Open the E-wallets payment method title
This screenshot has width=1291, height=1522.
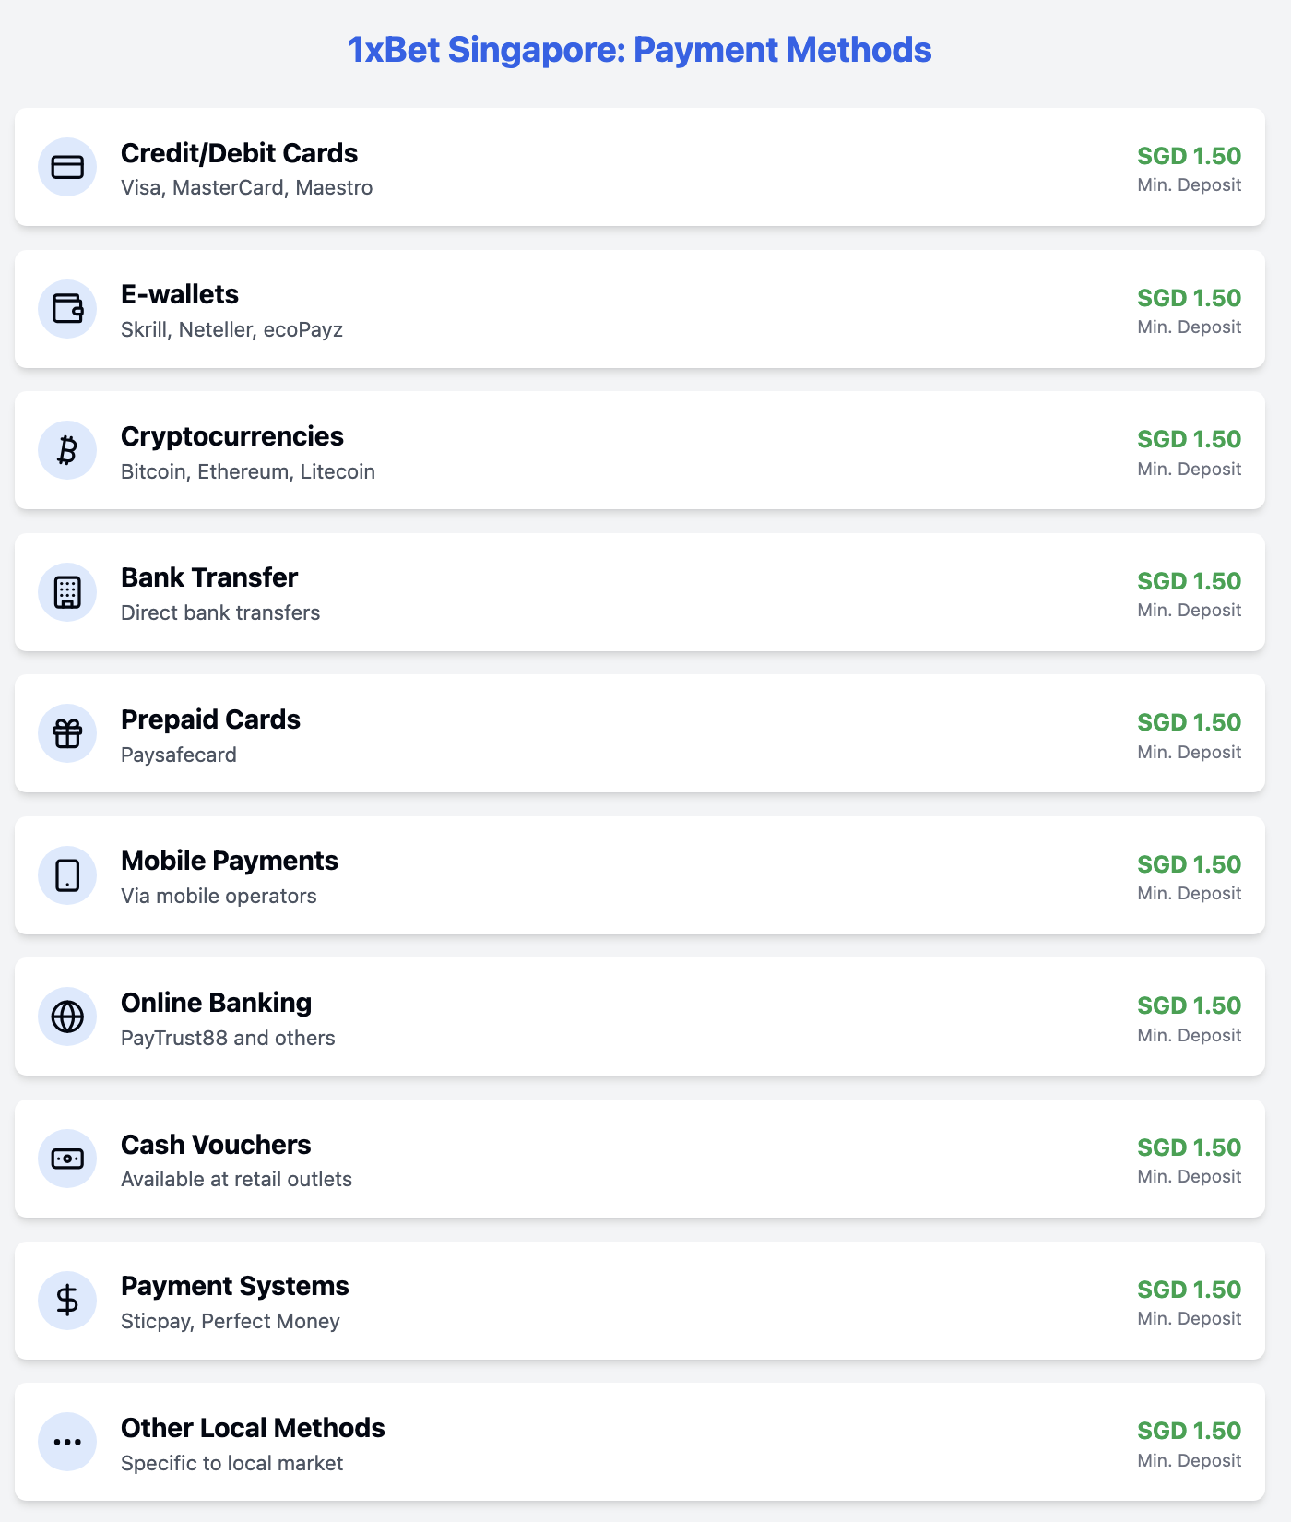pos(180,294)
